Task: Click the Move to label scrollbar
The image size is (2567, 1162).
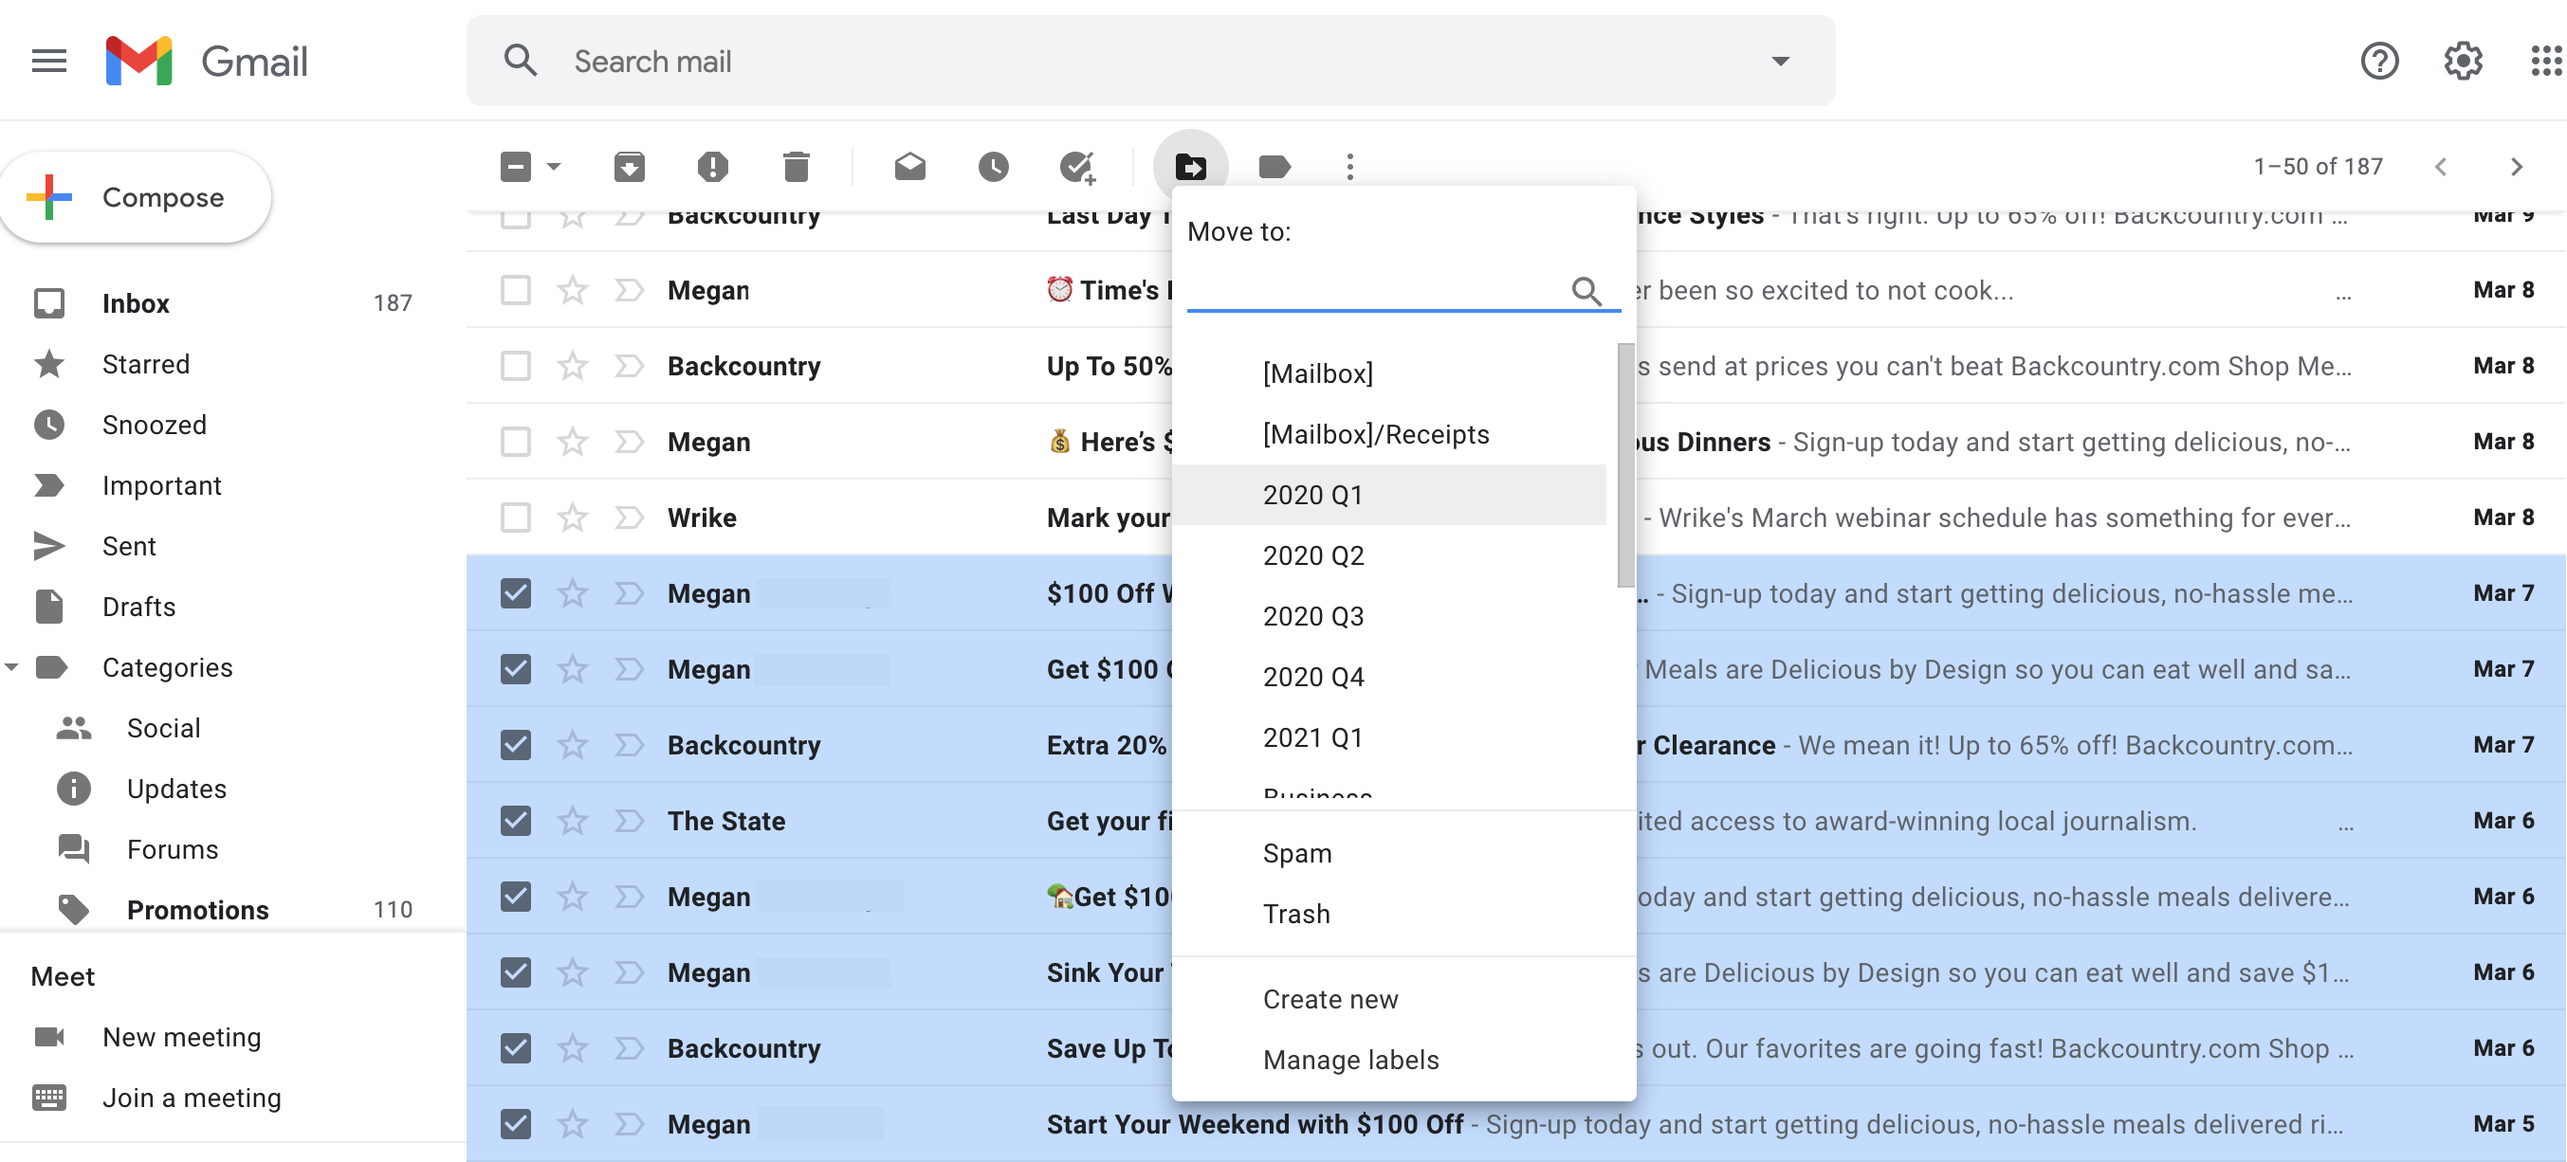Action: click(1624, 465)
